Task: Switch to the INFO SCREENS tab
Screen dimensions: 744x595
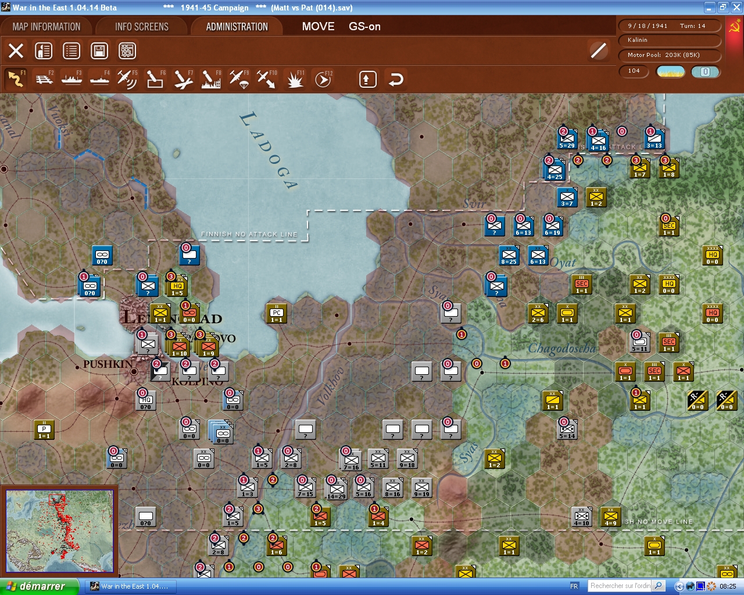Action: click(142, 27)
